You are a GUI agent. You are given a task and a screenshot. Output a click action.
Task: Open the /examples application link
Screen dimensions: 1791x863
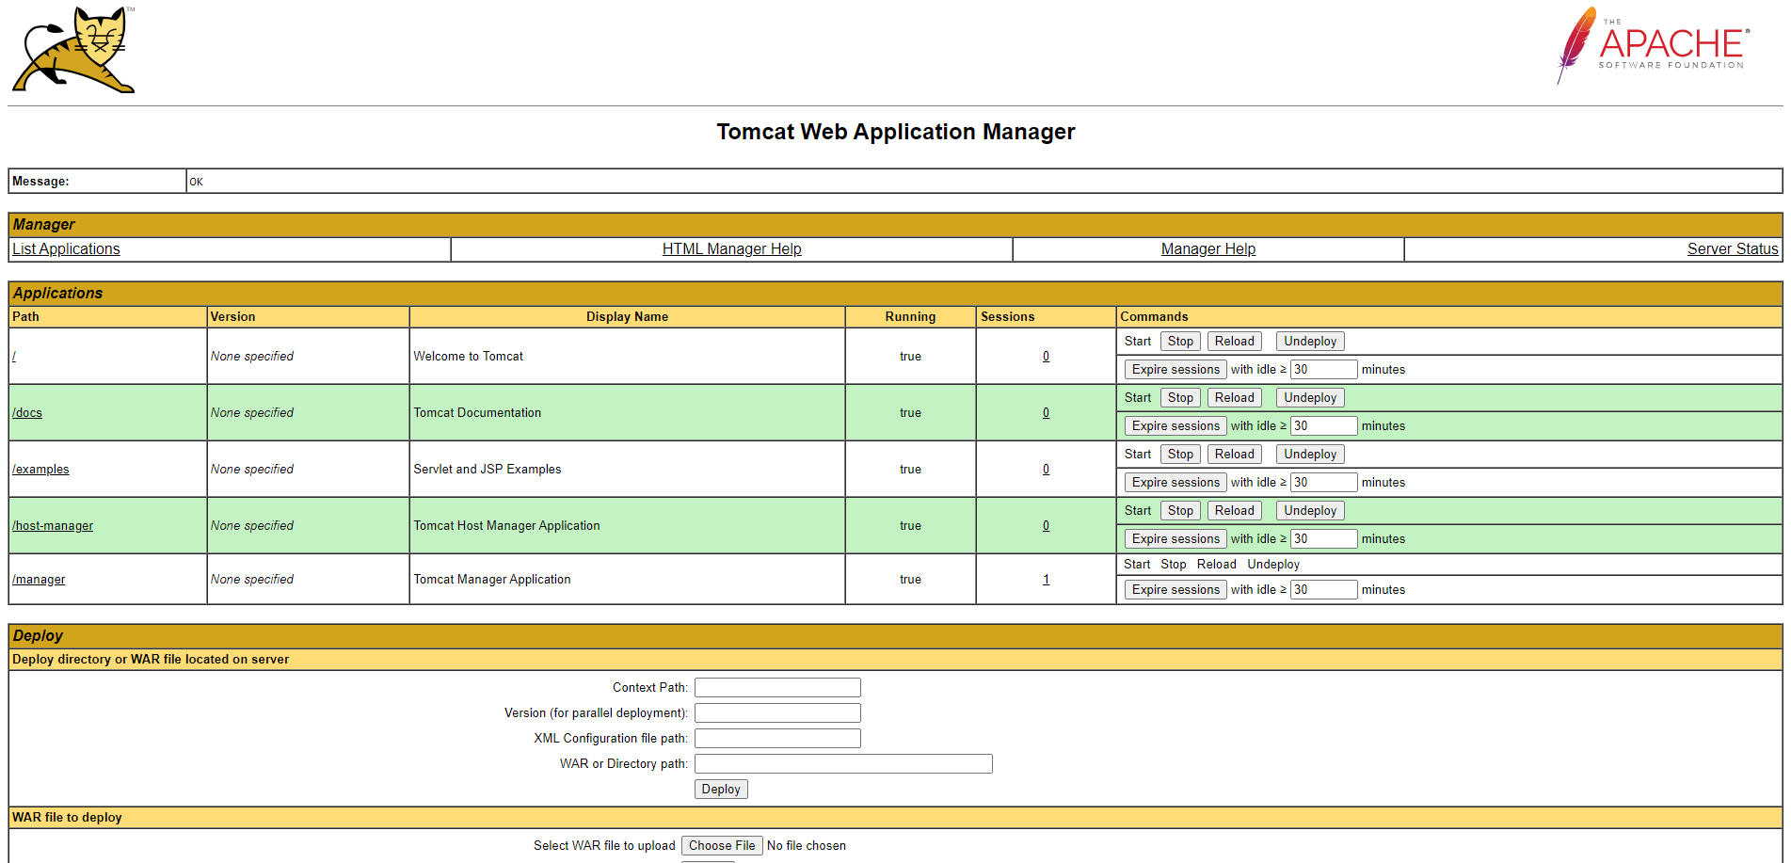coord(40,469)
